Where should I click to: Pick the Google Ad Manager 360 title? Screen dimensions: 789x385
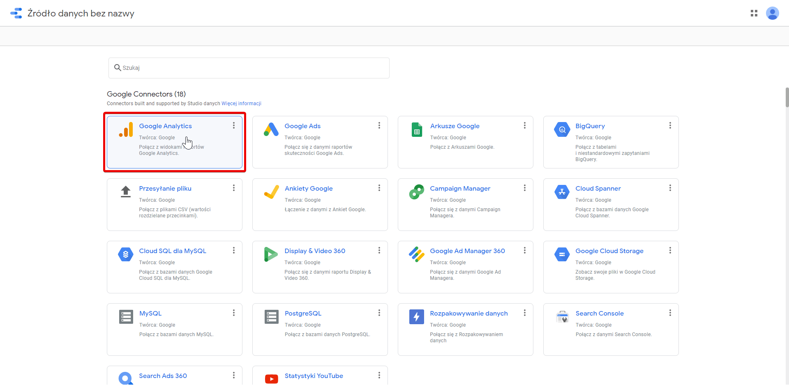click(x=467, y=251)
